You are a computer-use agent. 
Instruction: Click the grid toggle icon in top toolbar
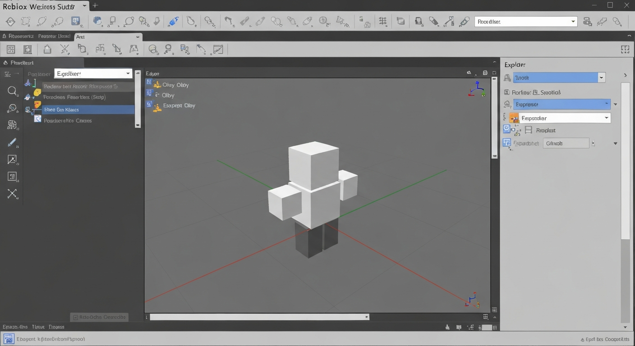[383, 21]
